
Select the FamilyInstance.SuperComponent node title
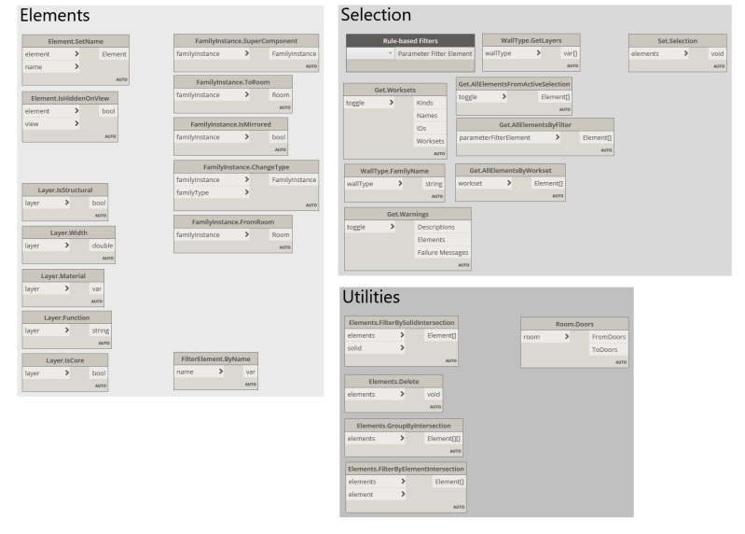click(246, 41)
